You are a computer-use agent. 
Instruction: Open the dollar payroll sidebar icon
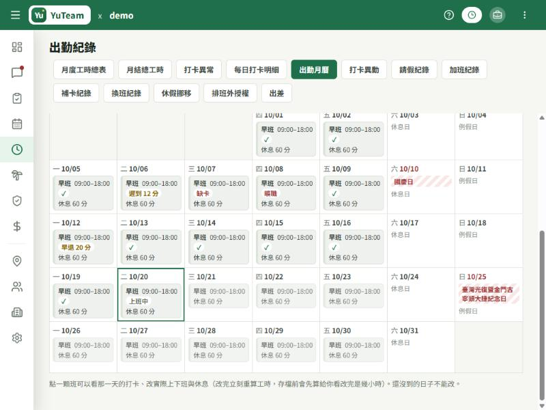click(16, 226)
